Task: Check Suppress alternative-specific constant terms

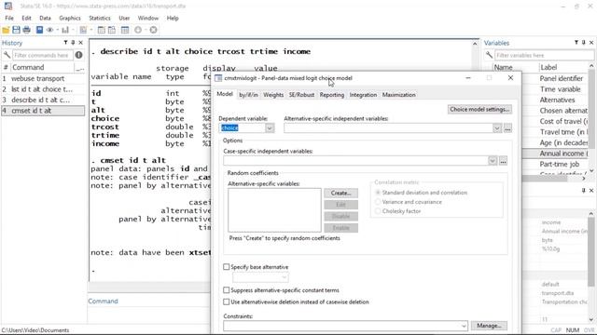Action: point(226,290)
